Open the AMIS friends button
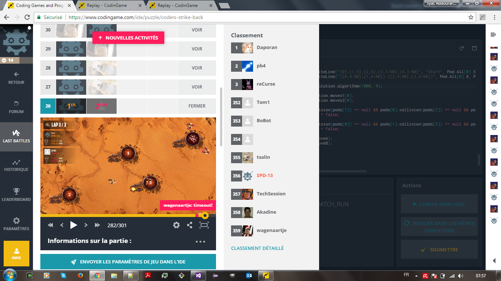The width and height of the screenshot is (501, 281). [16, 253]
